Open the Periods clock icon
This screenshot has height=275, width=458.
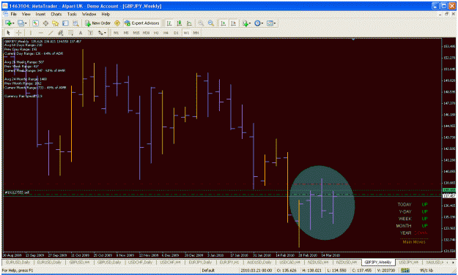(257, 23)
